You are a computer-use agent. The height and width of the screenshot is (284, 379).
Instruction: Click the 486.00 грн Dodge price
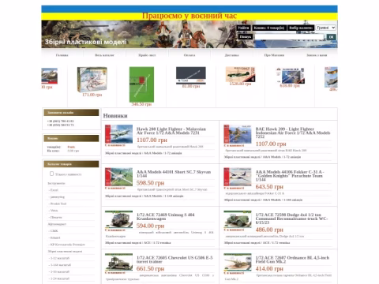tap(269, 230)
